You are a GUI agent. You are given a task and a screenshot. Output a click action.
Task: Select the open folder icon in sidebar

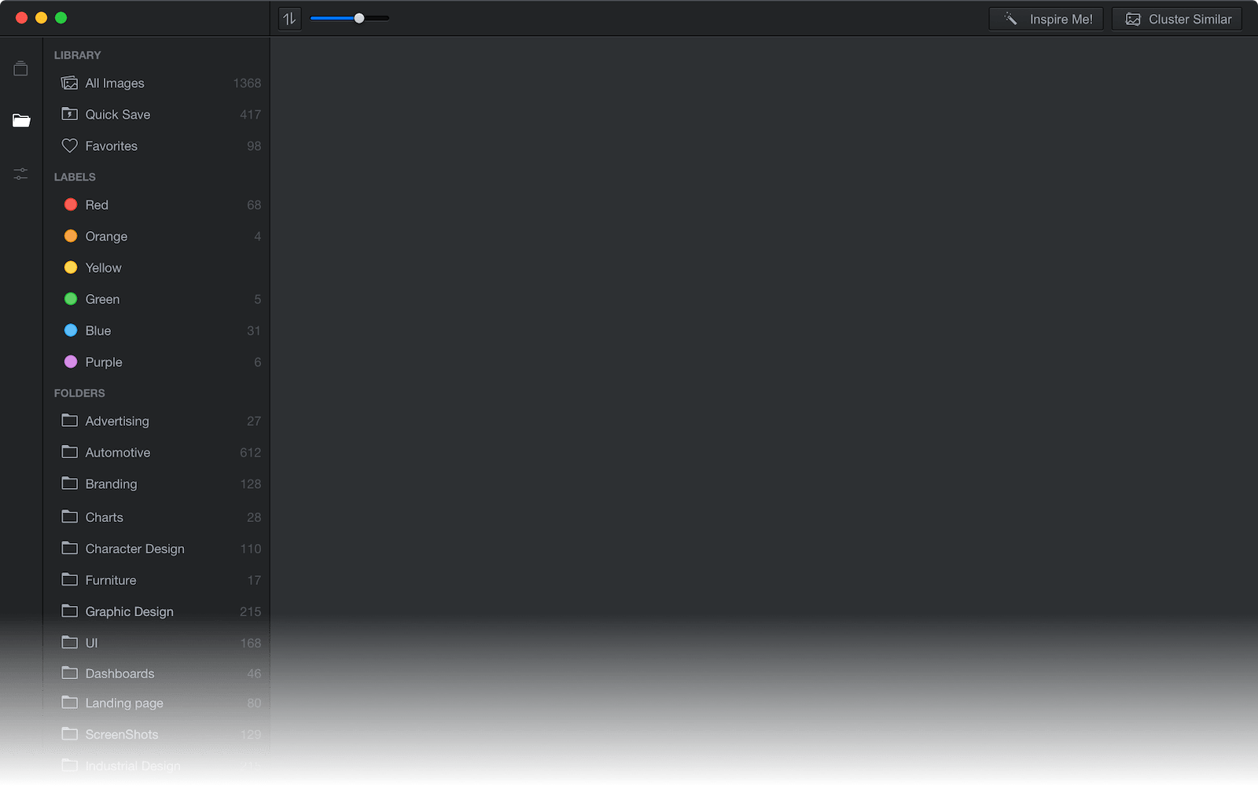click(21, 120)
